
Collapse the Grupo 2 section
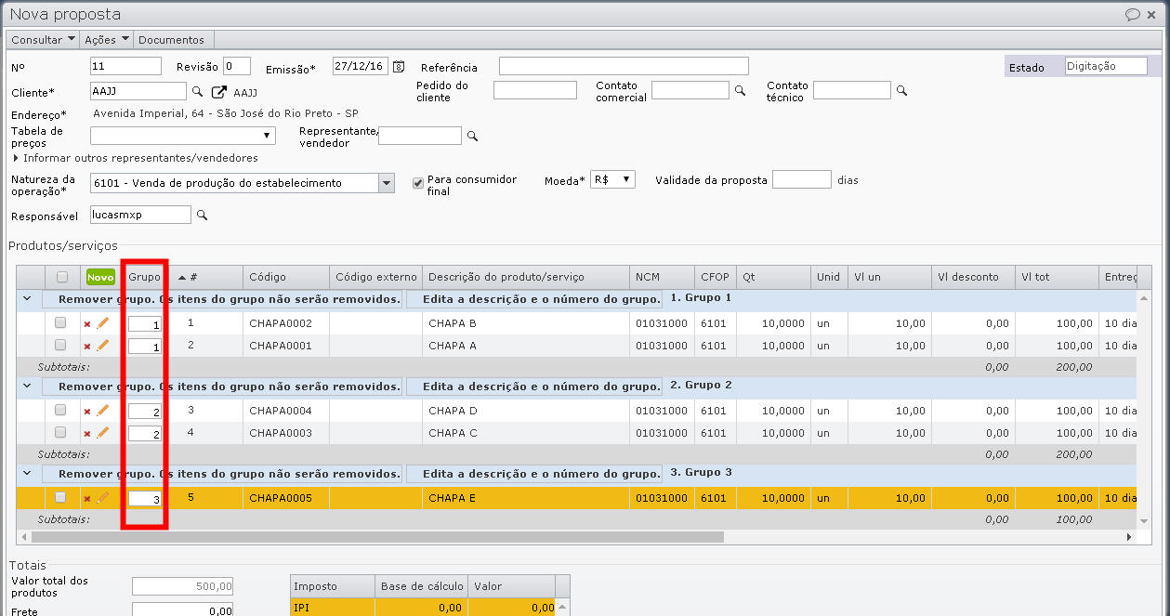pyautogui.click(x=28, y=384)
